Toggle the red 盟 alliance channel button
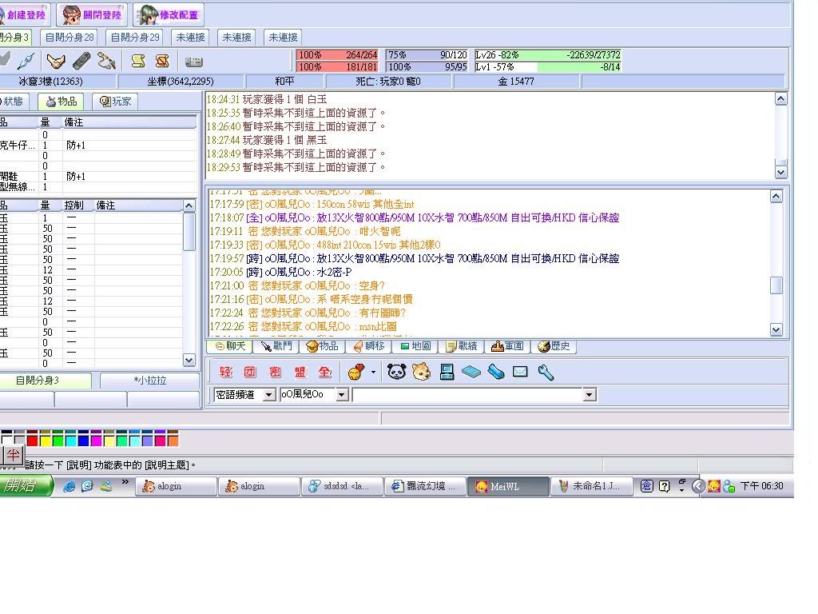 coord(300,373)
